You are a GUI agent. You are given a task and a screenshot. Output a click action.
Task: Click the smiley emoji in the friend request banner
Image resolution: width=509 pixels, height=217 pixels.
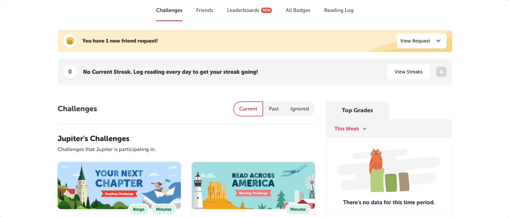click(70, 41)
